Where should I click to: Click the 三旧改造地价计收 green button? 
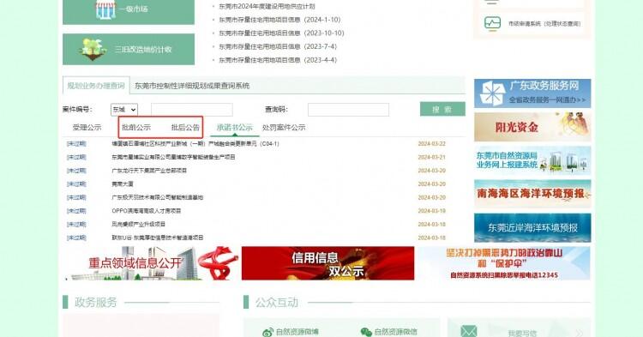click(129, 49)
